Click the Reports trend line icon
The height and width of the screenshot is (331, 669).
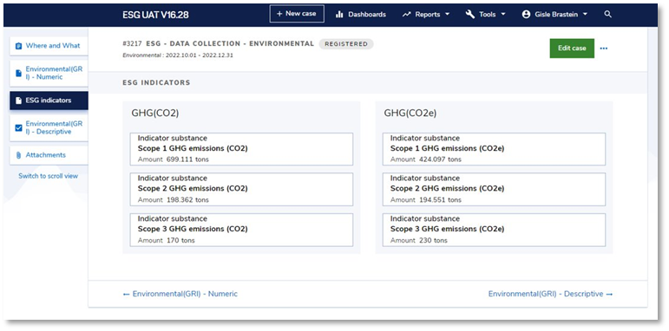click(407, 14)
